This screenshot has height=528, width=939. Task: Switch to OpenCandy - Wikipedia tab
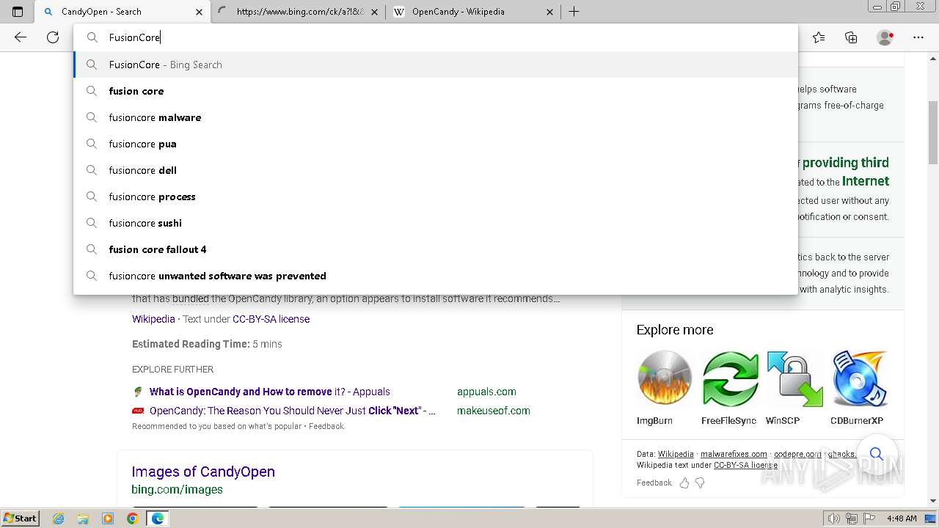(x=474, y=12)
